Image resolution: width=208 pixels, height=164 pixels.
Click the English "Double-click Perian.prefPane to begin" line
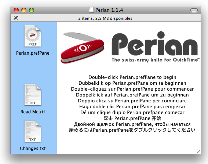click(x=132, y=77)
